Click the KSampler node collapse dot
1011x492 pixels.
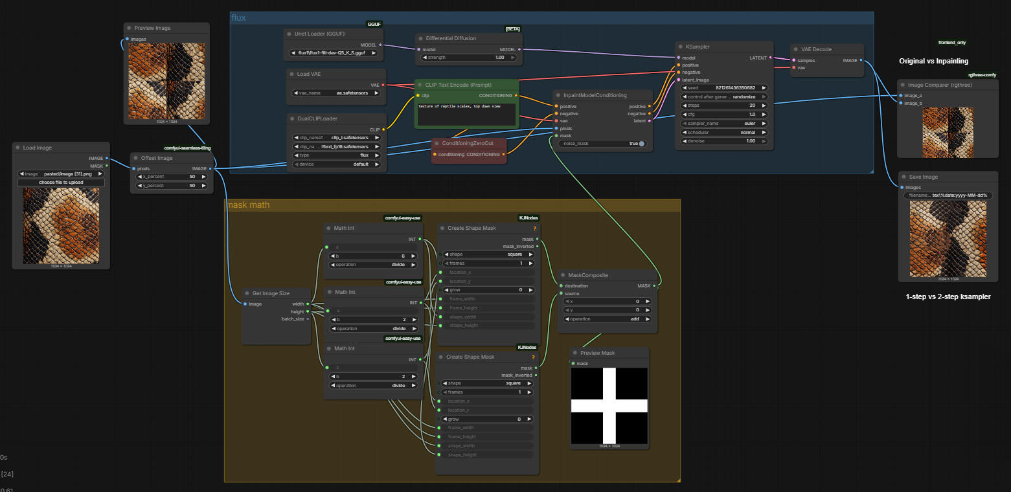click(681, 47)
